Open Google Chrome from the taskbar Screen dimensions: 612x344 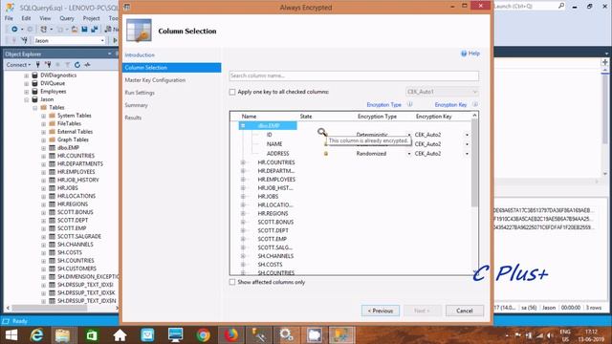point(203,335)
